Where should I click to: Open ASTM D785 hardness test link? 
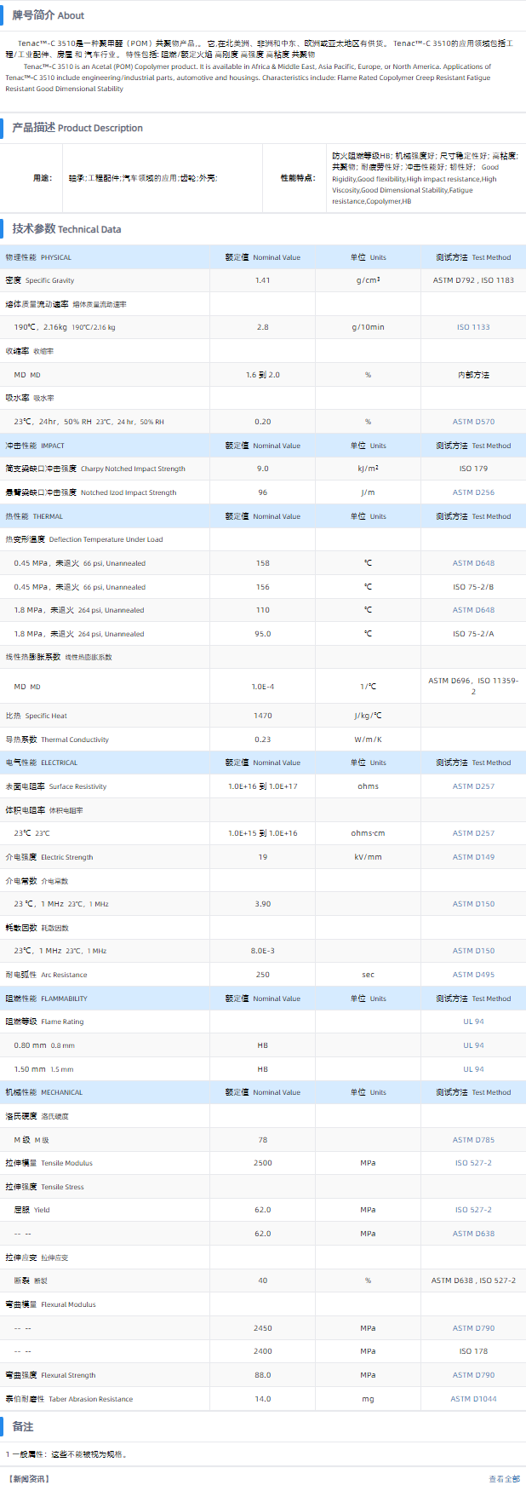point(473,1140)
